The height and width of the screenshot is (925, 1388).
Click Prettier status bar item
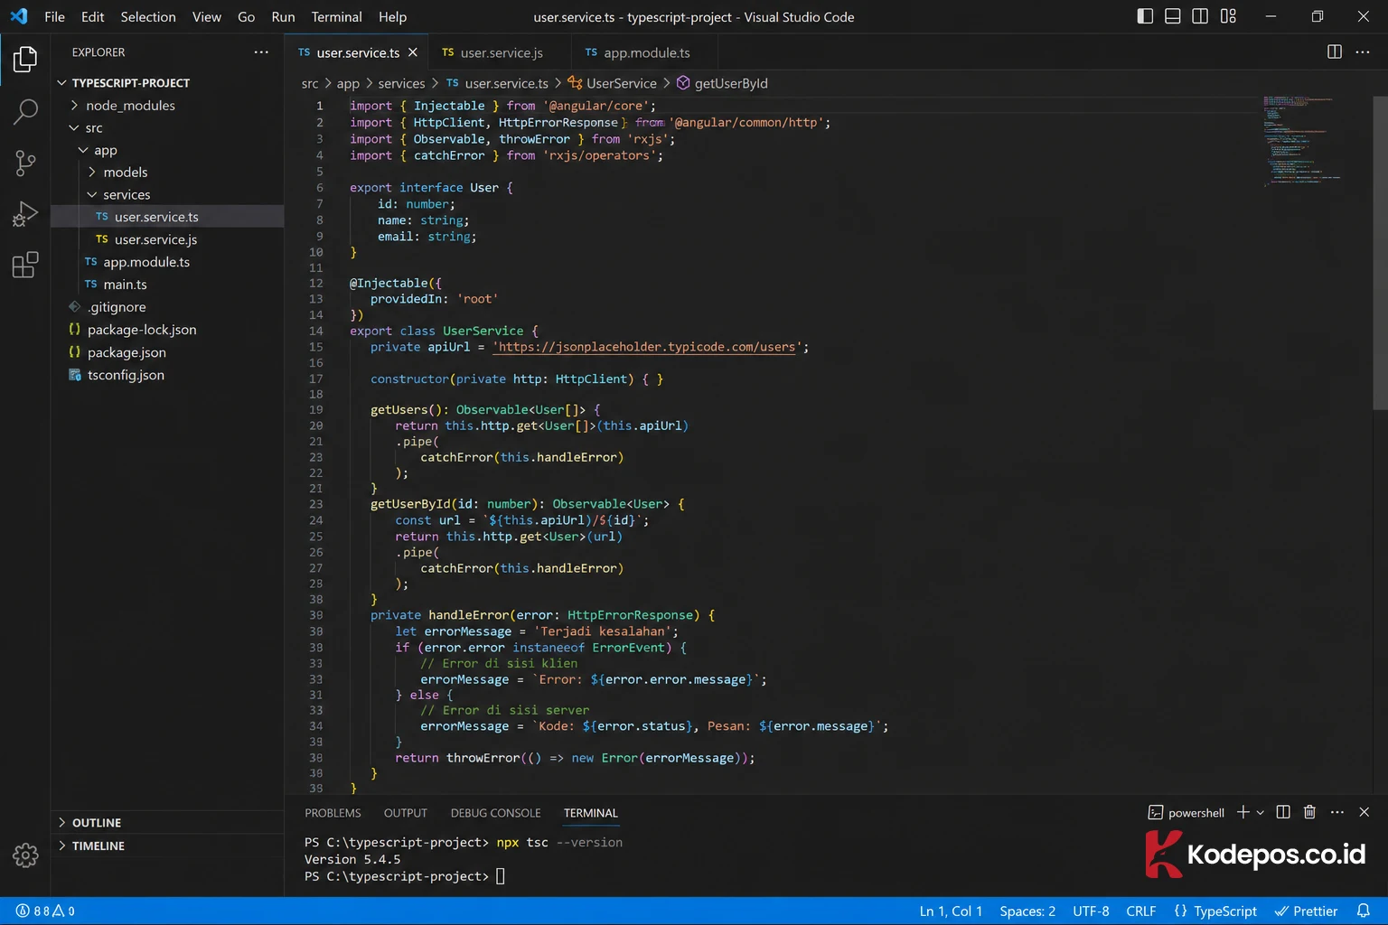tap(1306, 911)
